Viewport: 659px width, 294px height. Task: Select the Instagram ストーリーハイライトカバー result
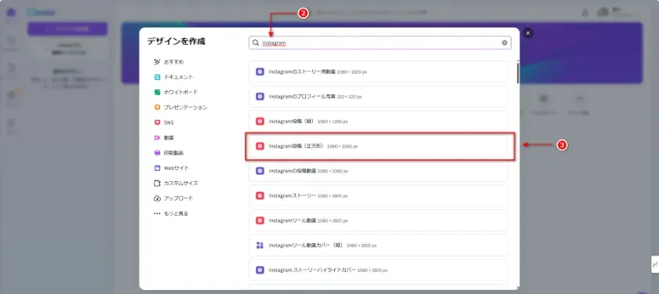click(x=378, y=270)
